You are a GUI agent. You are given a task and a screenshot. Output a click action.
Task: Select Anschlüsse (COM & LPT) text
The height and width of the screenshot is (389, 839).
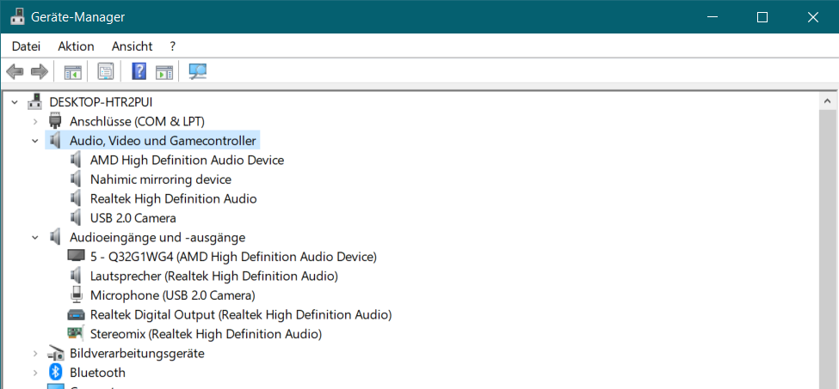point(137,121)
